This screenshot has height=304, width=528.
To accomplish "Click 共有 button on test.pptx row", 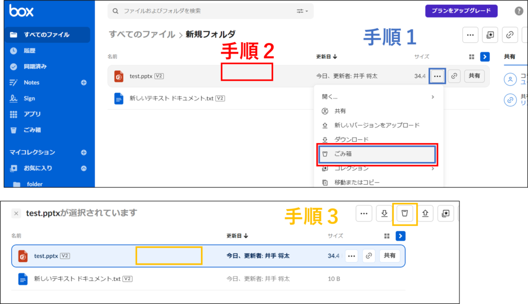I will [474, 76].
